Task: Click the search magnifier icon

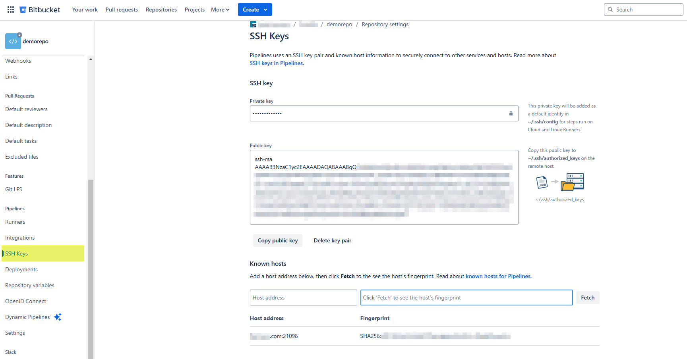Action: click(610, 10)
